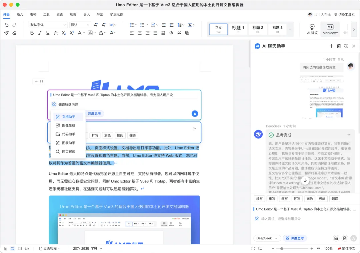Image resolution: width=360 pixels, height=253 pixels.
Task: Send prompt with round blue button
Action: 195,114
